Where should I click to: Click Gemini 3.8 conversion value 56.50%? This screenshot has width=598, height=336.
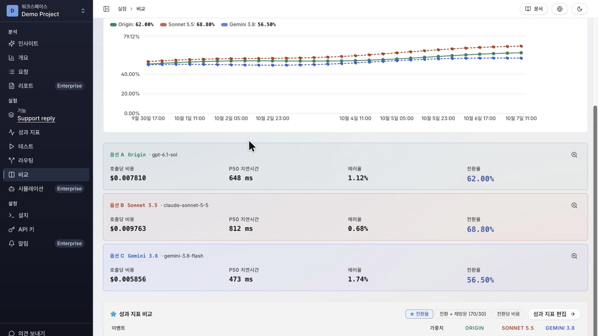coord(480,280)
